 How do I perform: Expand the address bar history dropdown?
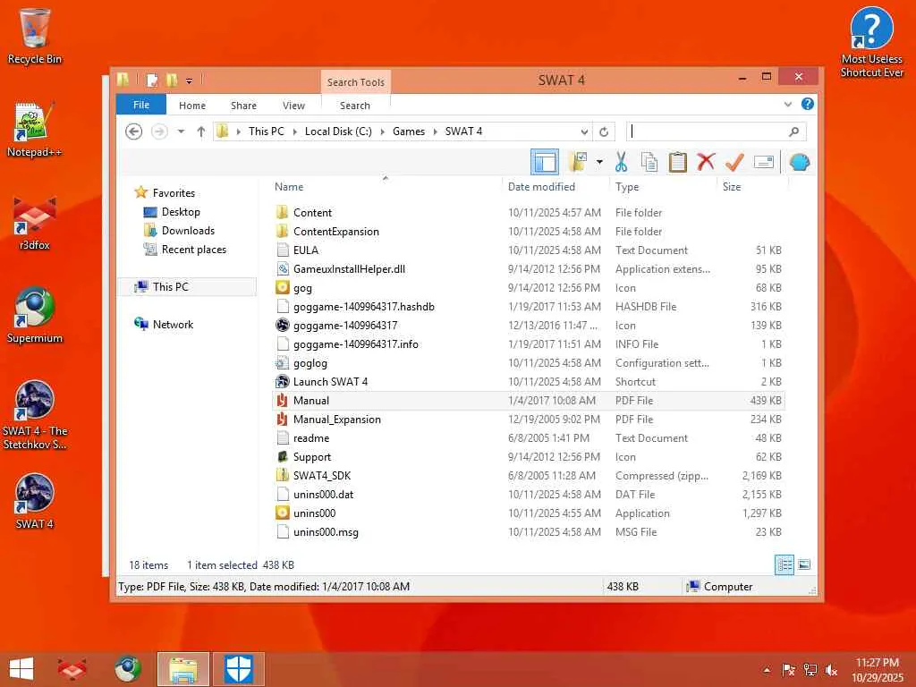point(583,131)
